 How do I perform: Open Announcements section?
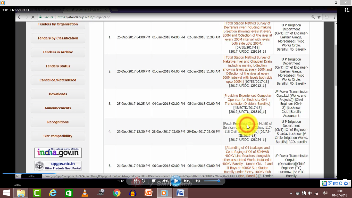pos(58,108)
